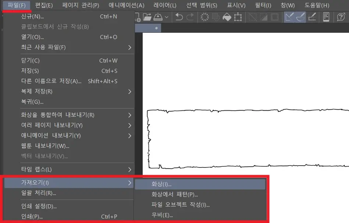
Task: Open the Layer (레이어) menu
Action: [165, 6]
